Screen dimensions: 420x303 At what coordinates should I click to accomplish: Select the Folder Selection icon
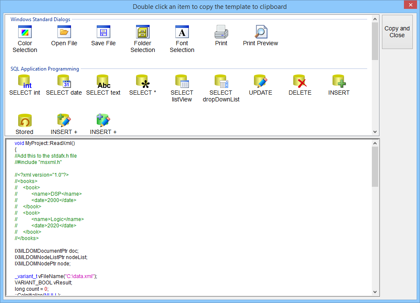tap(143, 32)
